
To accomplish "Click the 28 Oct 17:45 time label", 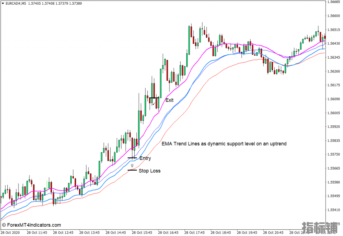I will (x=195, y=232).
